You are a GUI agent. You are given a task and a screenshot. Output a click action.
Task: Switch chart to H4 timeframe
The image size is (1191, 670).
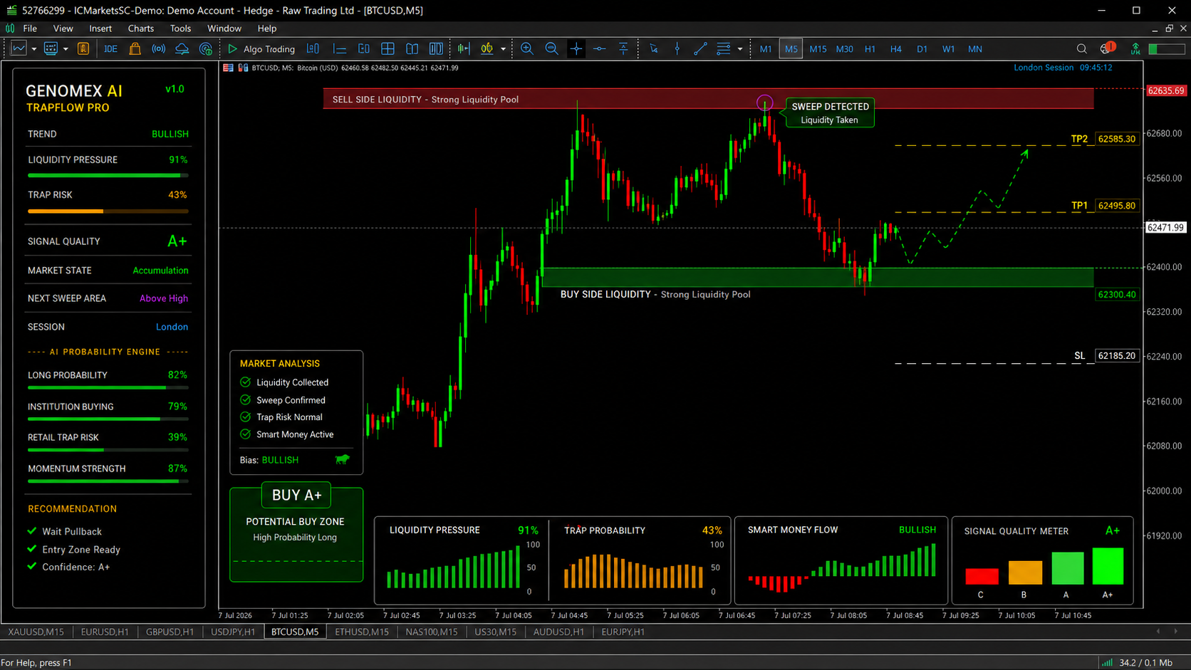click(x=895, y=48)
